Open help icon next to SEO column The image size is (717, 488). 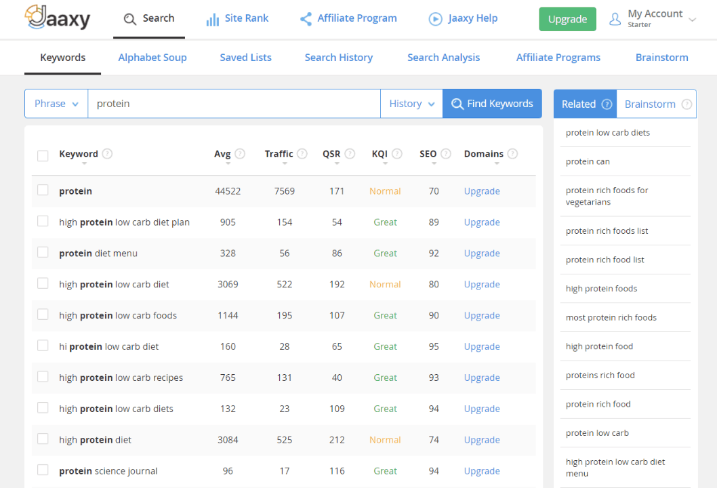pos(446,154)
